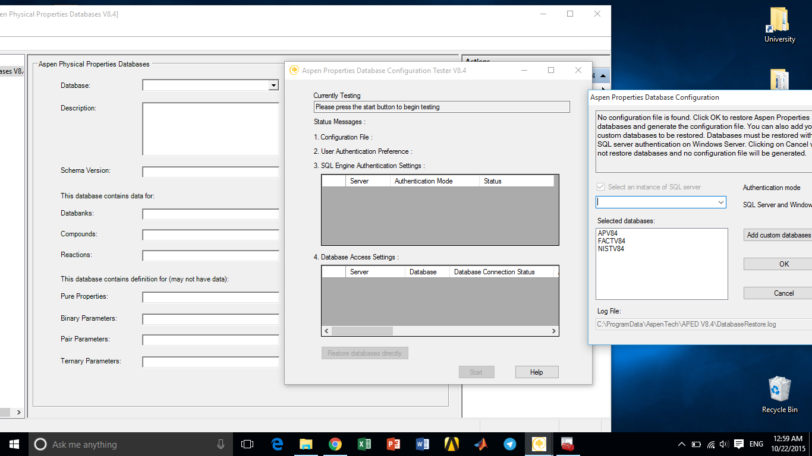Select NISTV84 in Selected databases
812x456 pixels.
(611, 249)
